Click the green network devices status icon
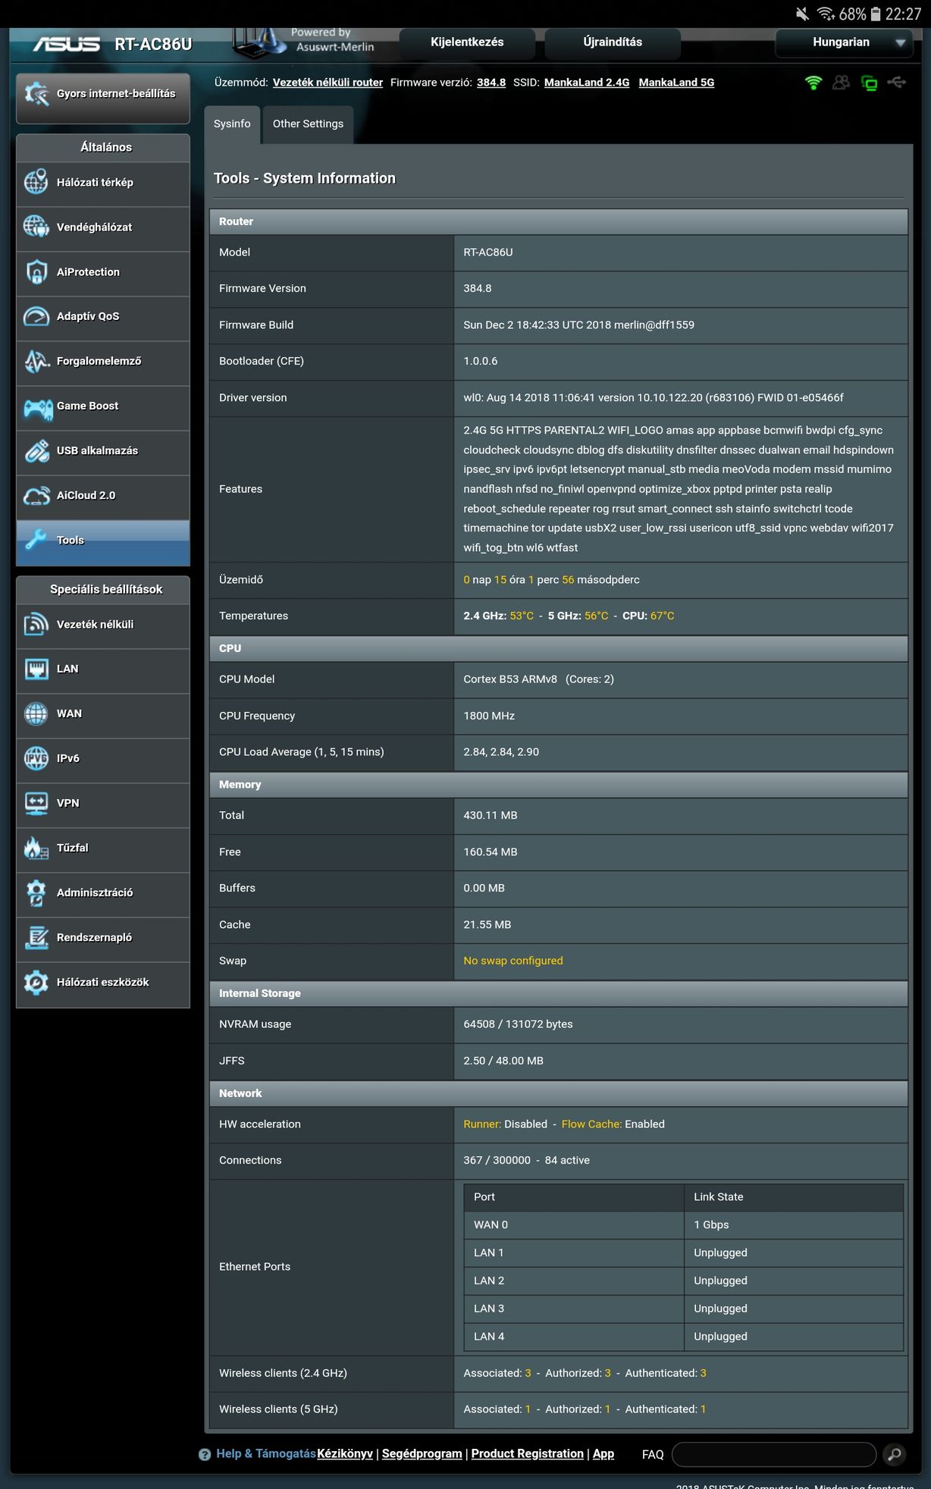Viewport: 931px width, 1489px height. 869,83
